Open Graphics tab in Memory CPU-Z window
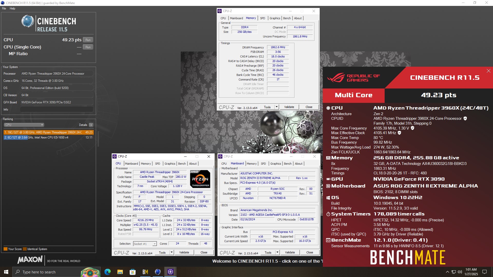 tap(275, 18)
